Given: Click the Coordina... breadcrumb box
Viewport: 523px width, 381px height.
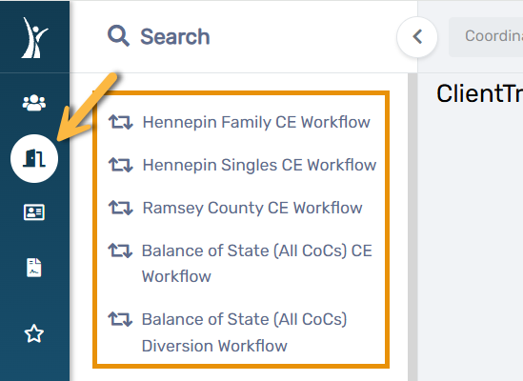Looking at the screenshot, I should pyautogui.click(x=486, y=37).
